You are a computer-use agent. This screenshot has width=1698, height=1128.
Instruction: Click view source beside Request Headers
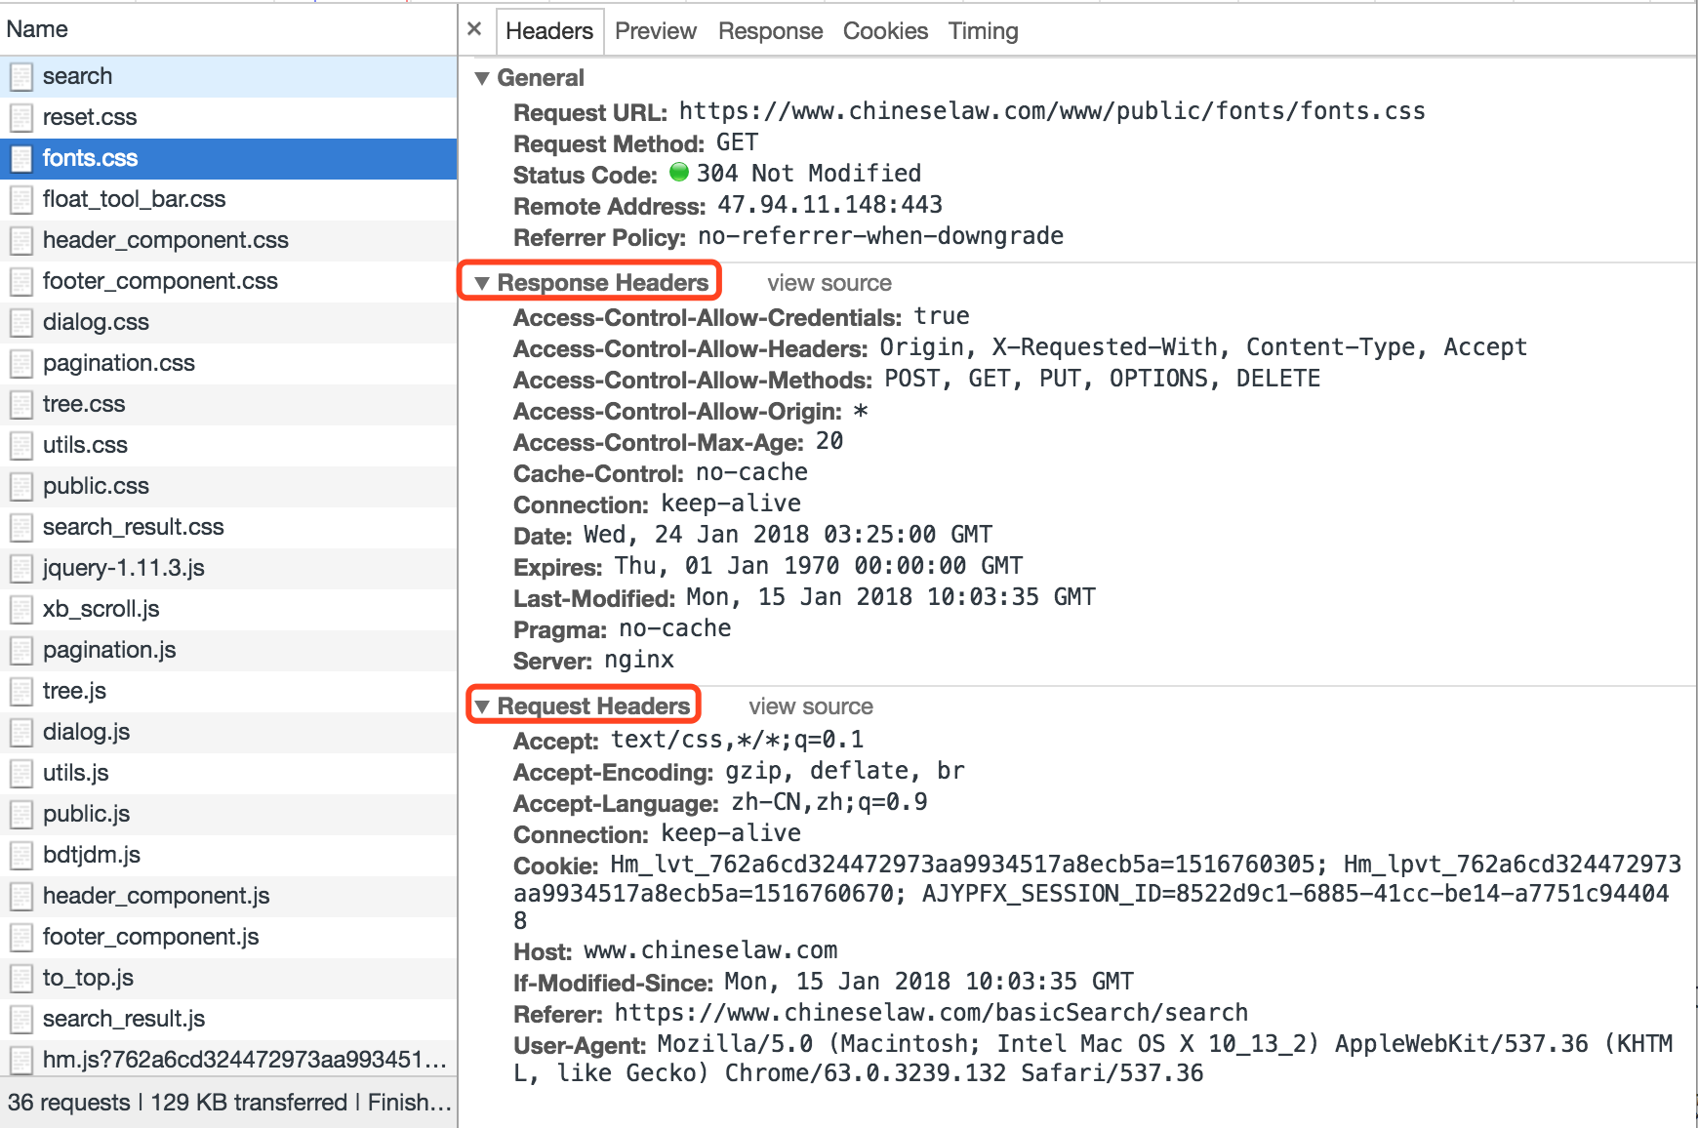click(x=810, y=706)
